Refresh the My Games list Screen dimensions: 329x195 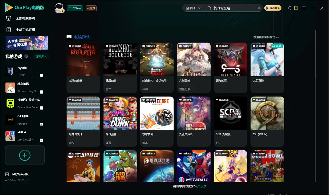point(26,56)
